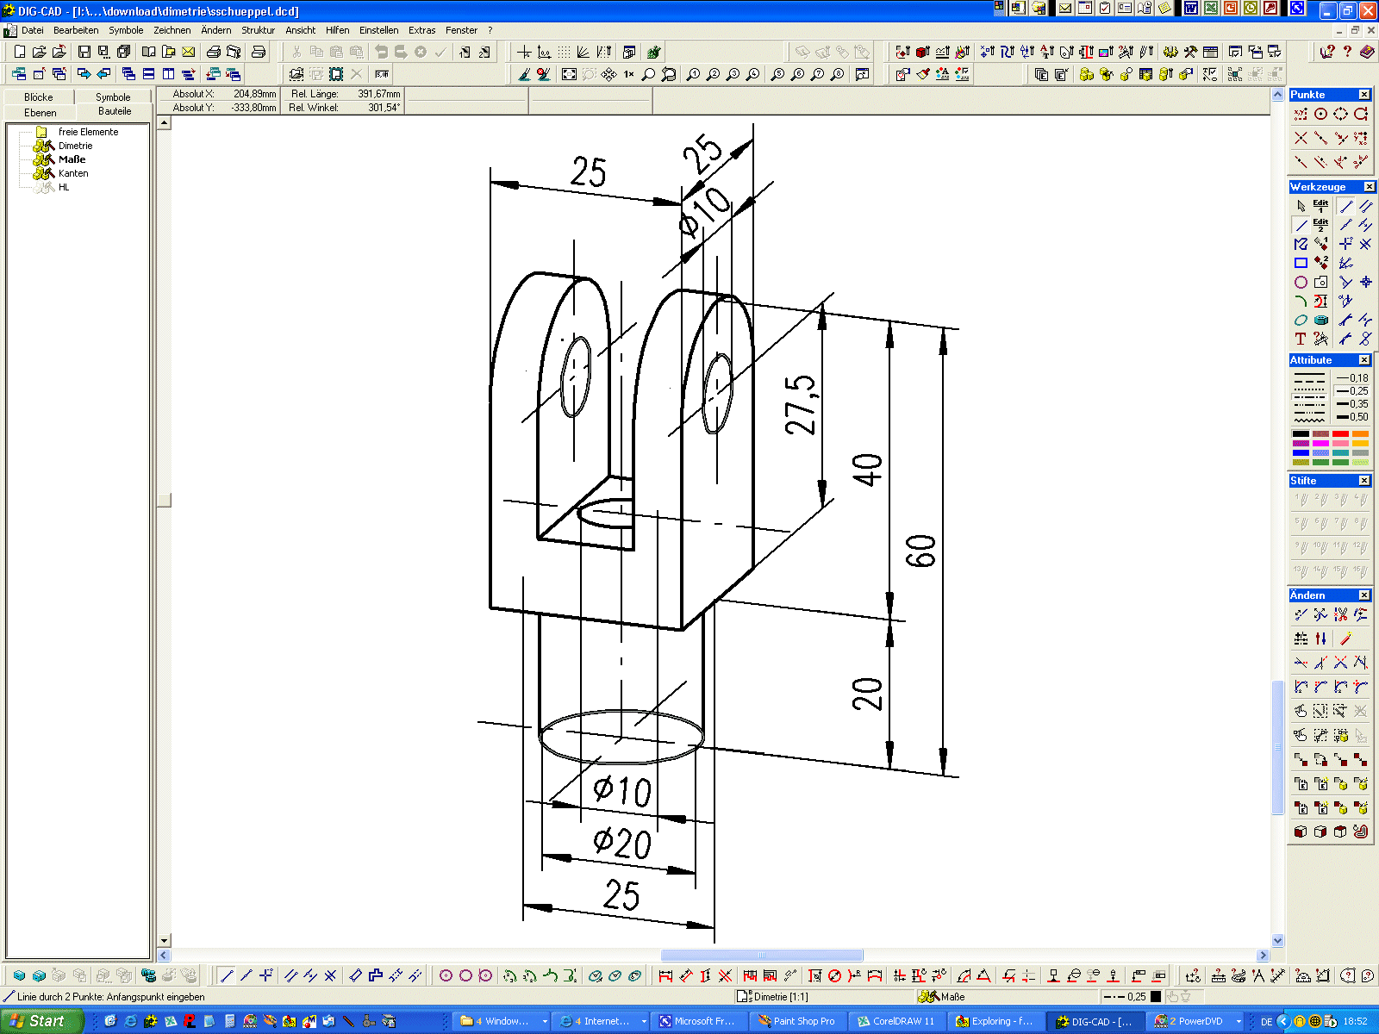Select freie Elemente in the tree
Image resolution: width=1379 pixels, height=1034 pixels.
click(88, 132)
